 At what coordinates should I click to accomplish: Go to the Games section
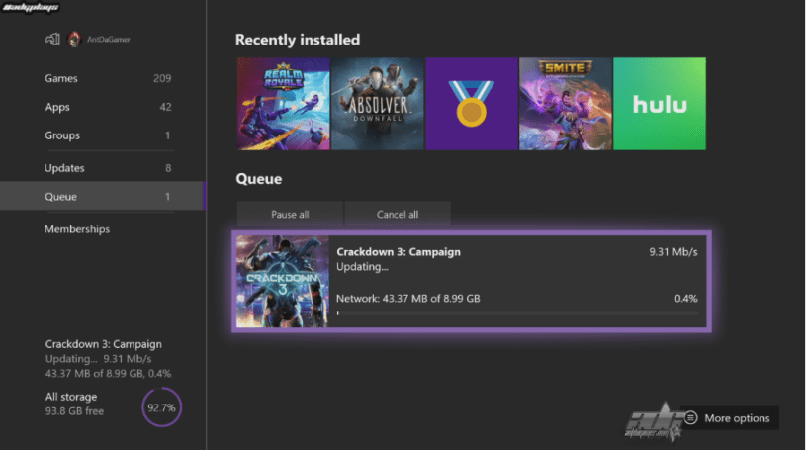coord(61,78)
